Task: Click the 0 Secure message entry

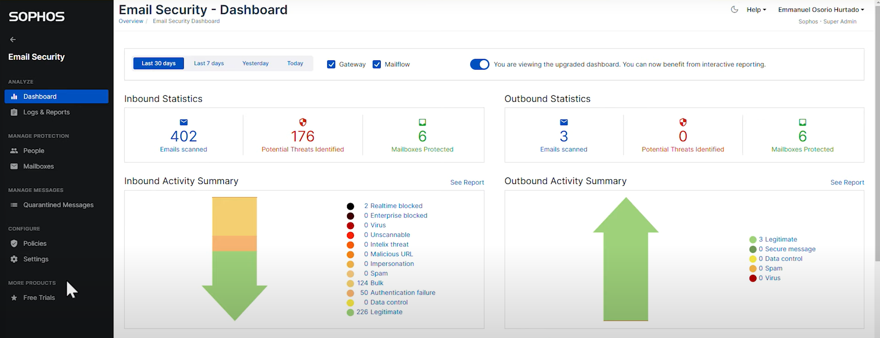Action: (787, 249)
